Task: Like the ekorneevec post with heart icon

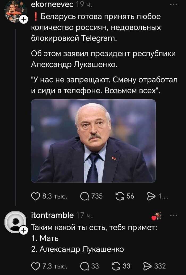Action: point(36,196)
